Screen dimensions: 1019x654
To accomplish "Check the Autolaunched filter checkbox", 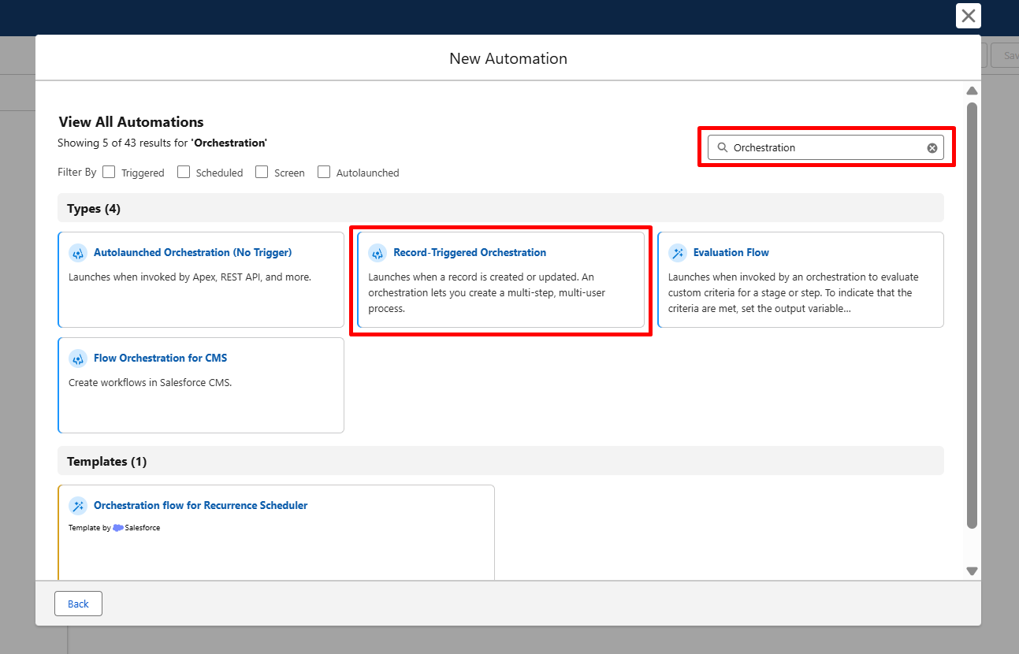I will (324, 172).
